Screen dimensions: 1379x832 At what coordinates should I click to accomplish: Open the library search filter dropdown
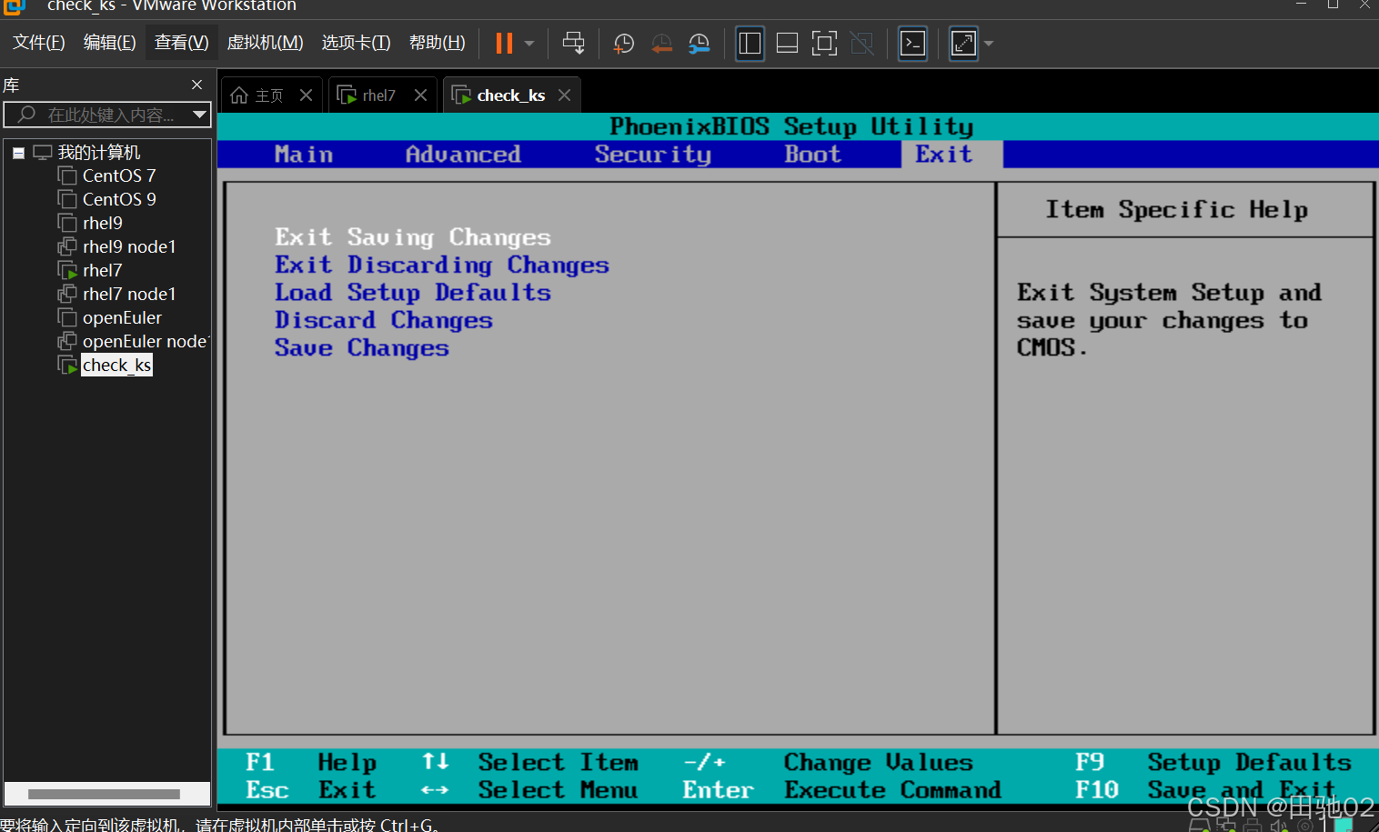199,115
